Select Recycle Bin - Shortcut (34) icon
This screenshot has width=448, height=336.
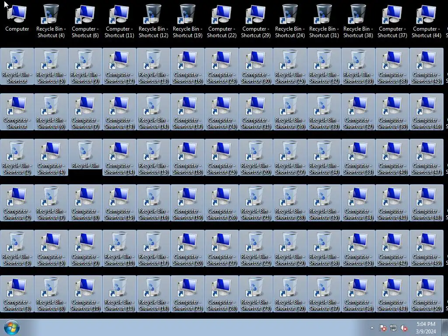click(x=324, y=157)
